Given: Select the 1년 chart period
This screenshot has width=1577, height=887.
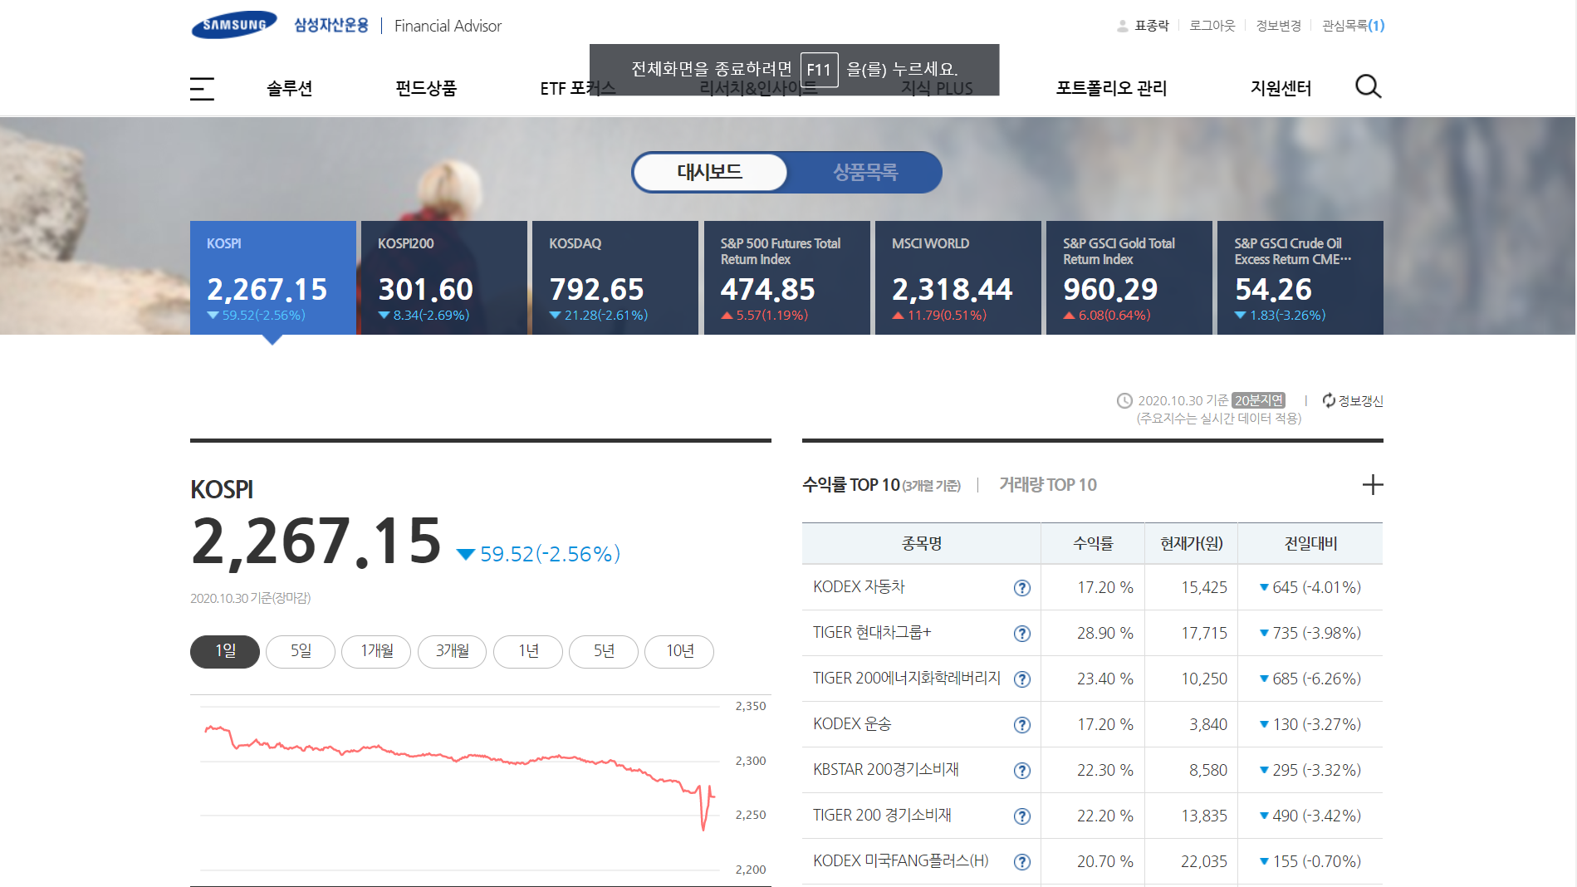Looking at the screenshot, I should pos(528,651).
